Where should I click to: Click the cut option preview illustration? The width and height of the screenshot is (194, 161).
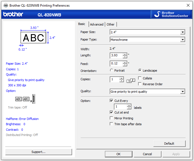click(25, 99)
